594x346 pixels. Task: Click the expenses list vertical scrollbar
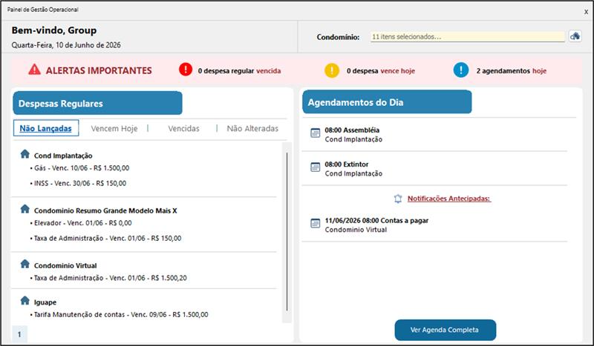click(x=287, y=232)
